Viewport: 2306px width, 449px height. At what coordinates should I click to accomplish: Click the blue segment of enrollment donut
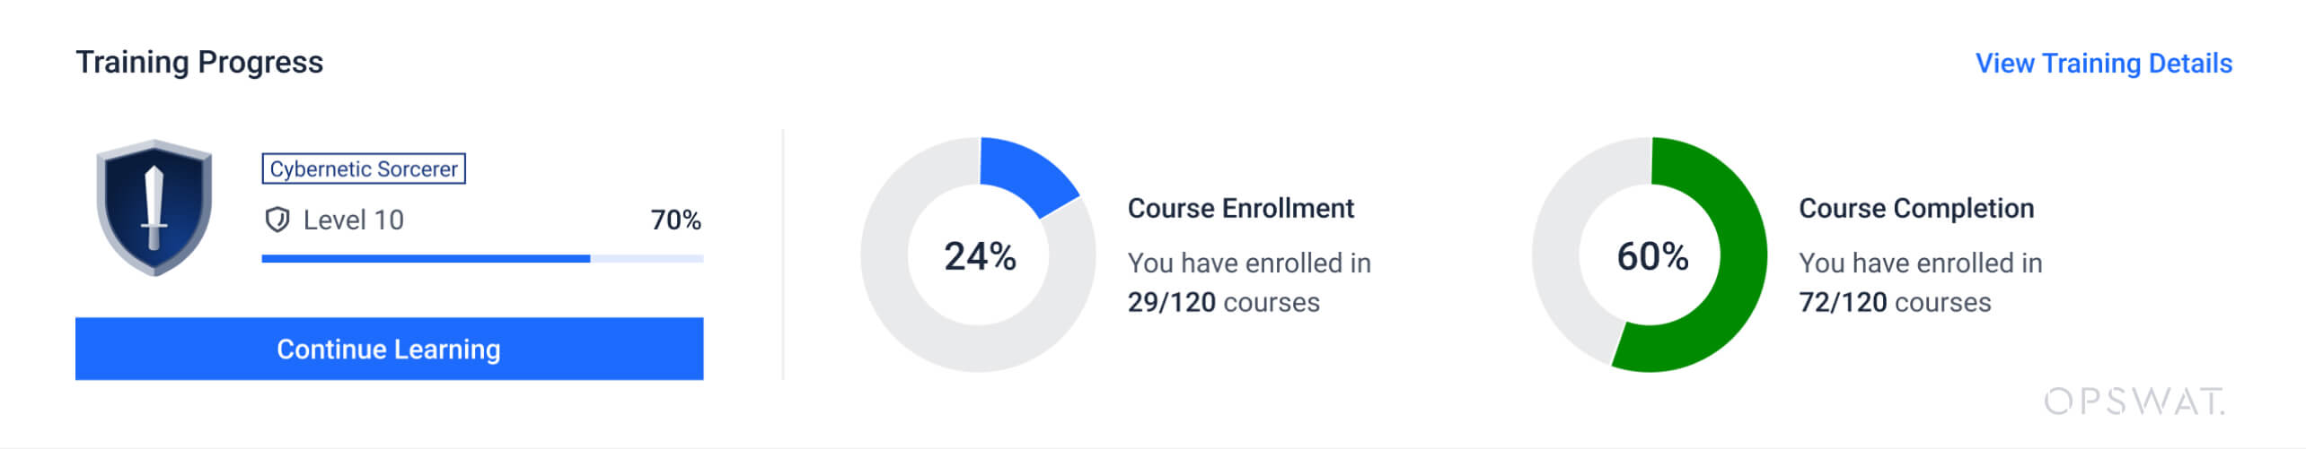tap(1025, 173)
